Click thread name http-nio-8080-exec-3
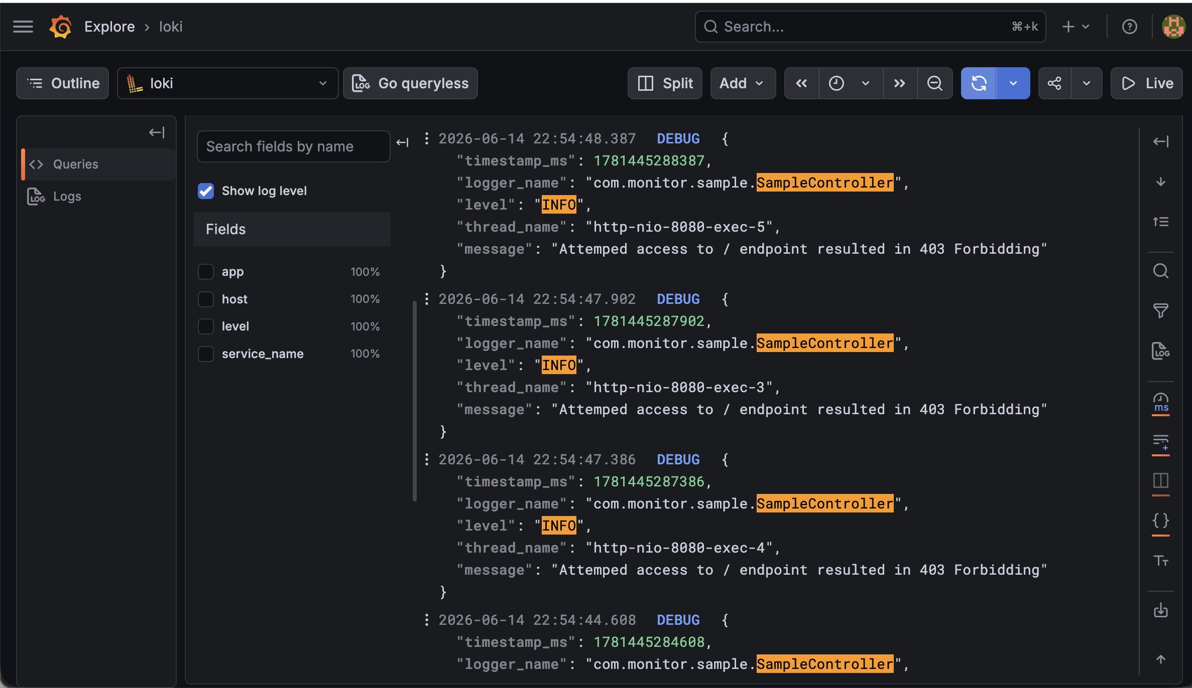The height and width of the screenshot is (688, 1192). pyautogui.click(x=679, y=387)
